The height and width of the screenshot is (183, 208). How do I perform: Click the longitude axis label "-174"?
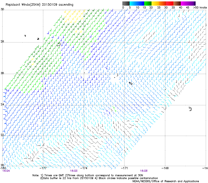click(x=84, y=168)
